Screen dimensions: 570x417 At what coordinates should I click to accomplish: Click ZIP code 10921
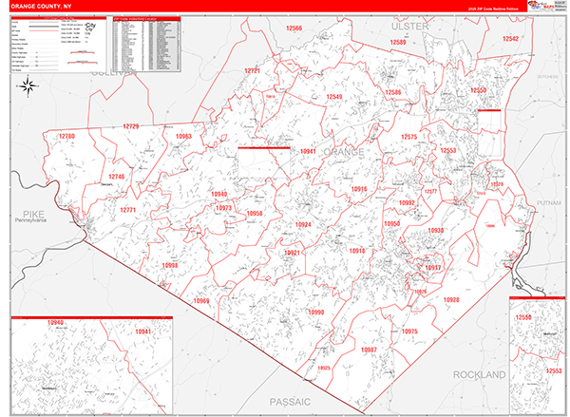[292, 253]
